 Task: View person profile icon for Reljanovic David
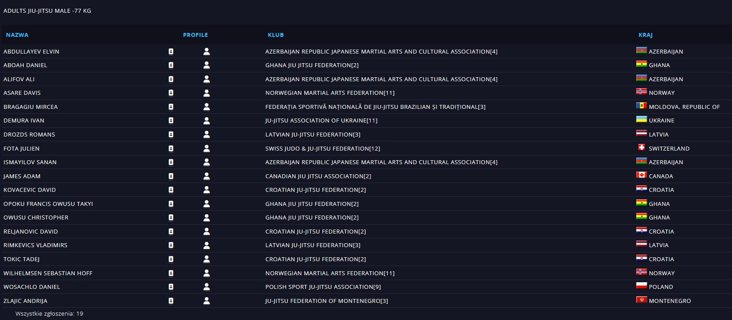click(x=206, y=231)
